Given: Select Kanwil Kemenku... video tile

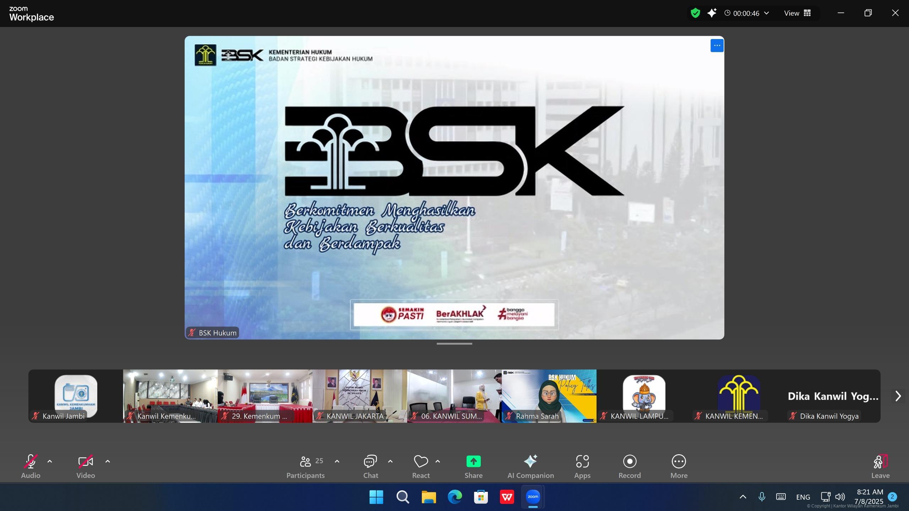Looking at the screenshot, I should 170,396.
